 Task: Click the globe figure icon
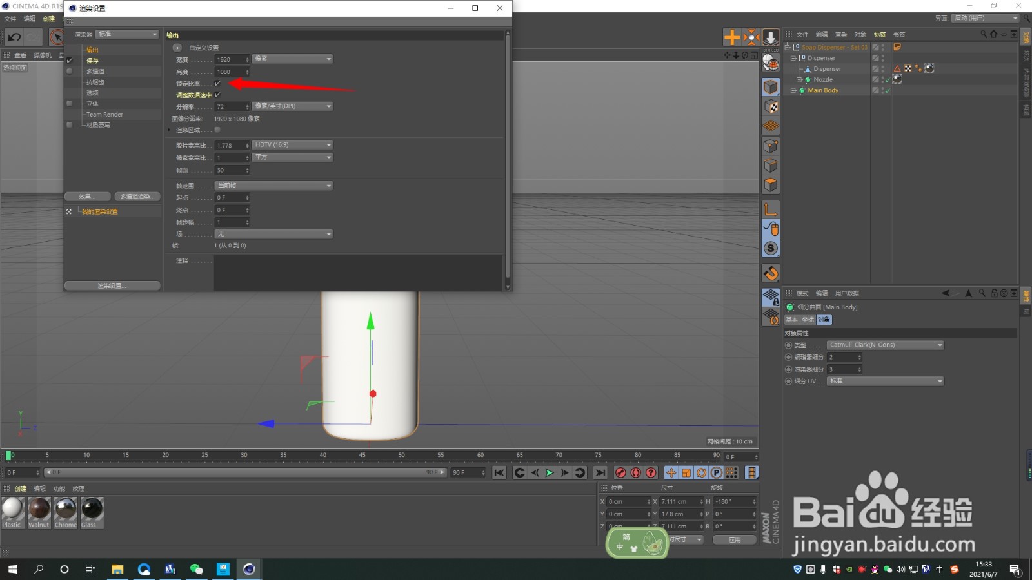771,63
